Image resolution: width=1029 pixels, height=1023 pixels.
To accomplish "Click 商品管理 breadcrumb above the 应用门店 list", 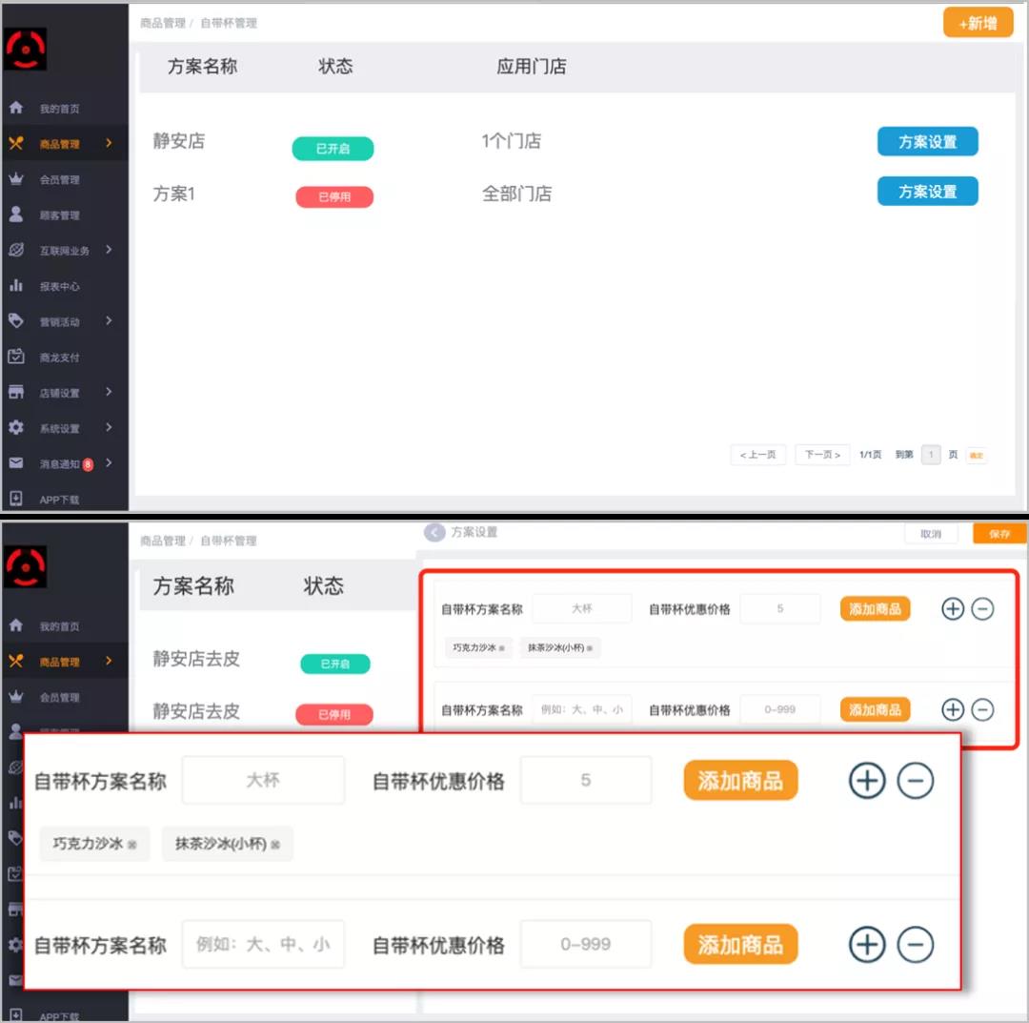I will point(163,23).
